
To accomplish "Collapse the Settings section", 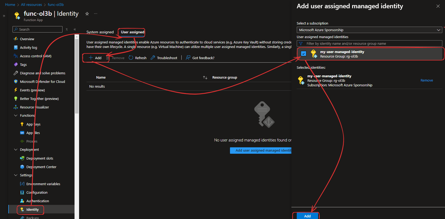I will (x=16, y=175).
